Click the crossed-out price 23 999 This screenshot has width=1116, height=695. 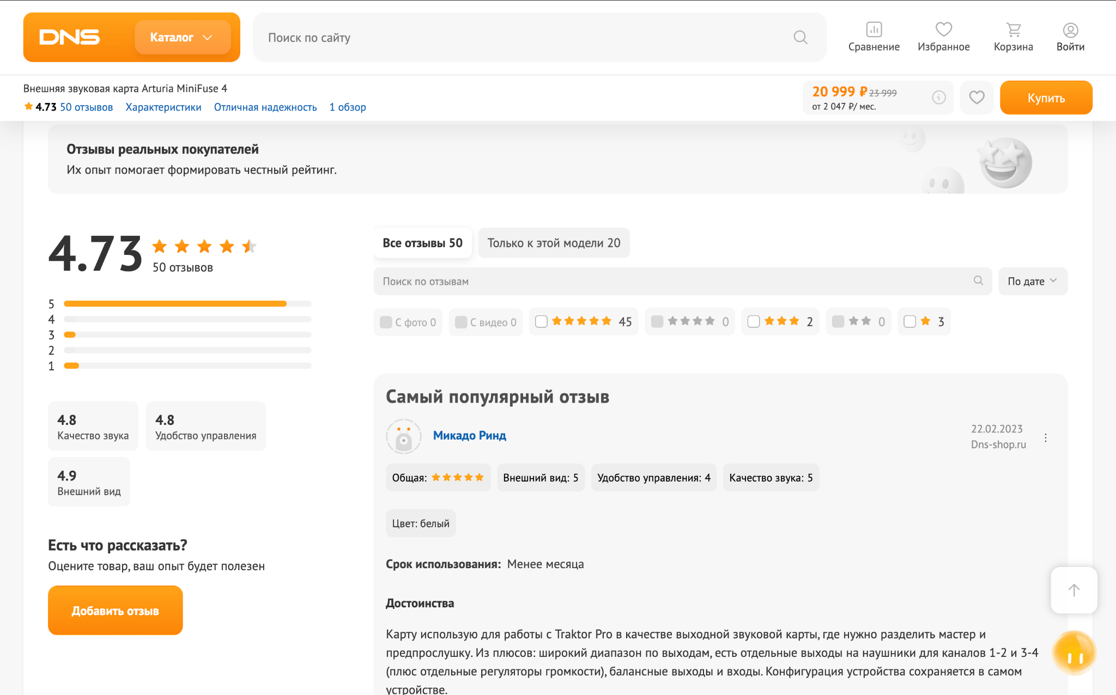pyautogui.click(x=883, y=93)
